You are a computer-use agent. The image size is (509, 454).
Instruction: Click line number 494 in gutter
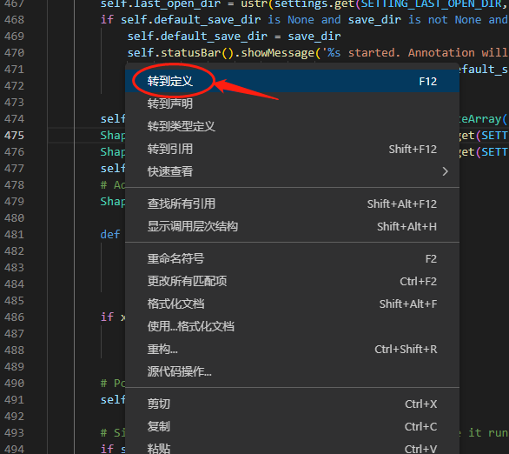tap(14, 449)
